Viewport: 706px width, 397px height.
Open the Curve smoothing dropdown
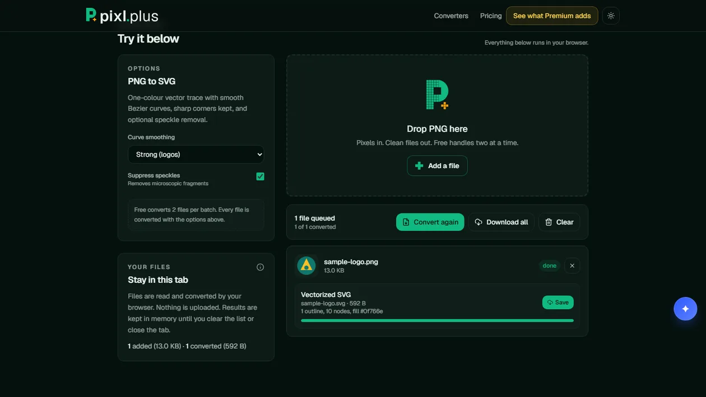point(196,155)
